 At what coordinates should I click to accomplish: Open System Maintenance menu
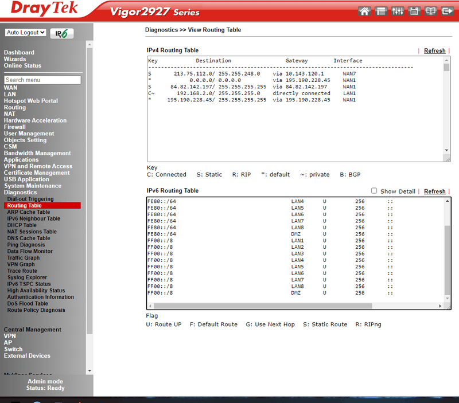pos(33,186)
